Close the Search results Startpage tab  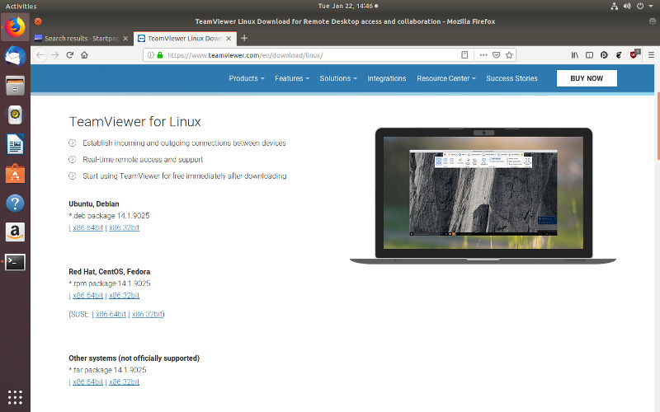[125, 38]
